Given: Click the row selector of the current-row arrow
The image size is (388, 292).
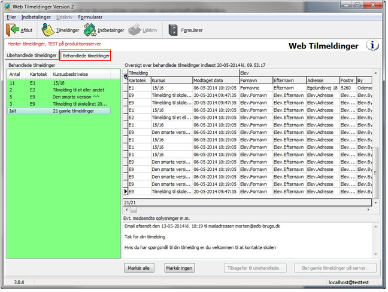Looking at the screenshot, I should 126,192.
